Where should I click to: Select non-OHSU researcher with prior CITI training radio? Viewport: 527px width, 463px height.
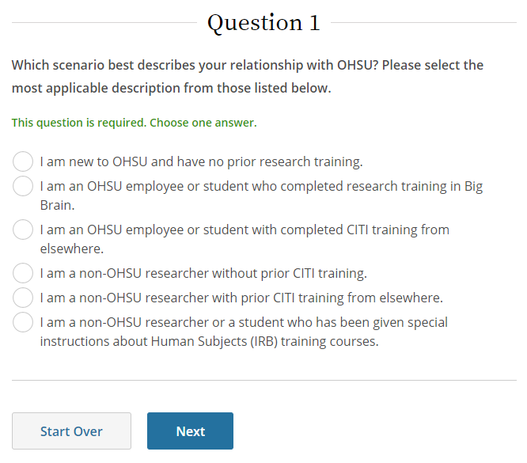coord(23,298)
